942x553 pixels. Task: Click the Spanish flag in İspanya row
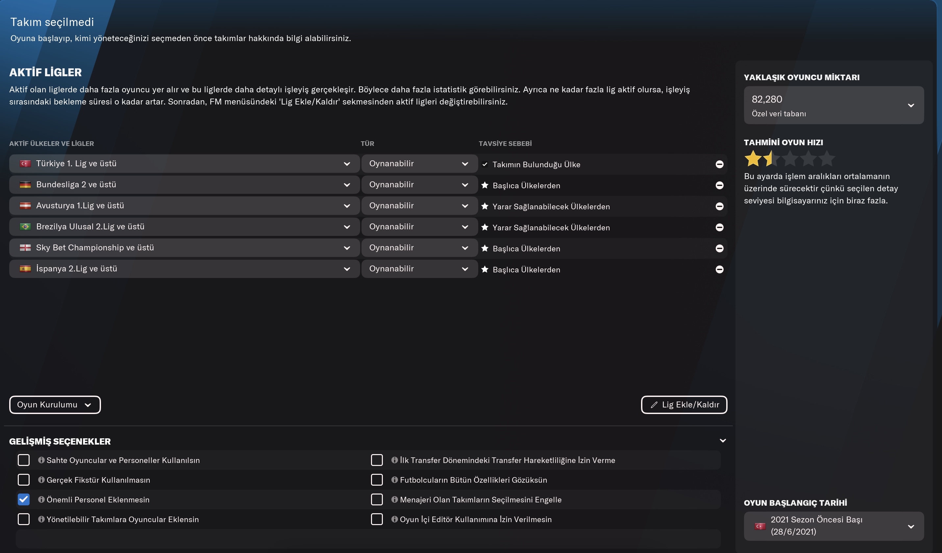tap(25, 268)
